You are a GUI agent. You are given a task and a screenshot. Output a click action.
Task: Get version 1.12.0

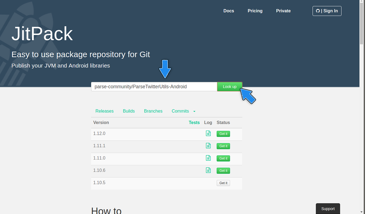tap(223, 134)
